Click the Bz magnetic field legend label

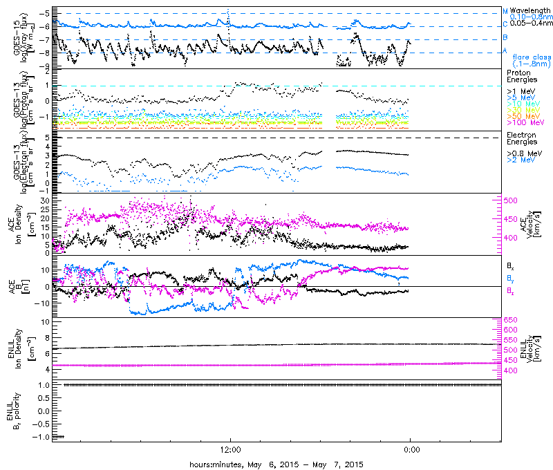[510, 291]
